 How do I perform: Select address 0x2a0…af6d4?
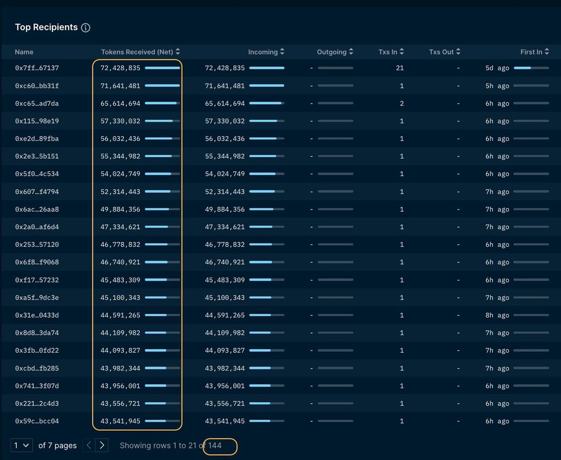pyautogui.click(x=37, y=227)
